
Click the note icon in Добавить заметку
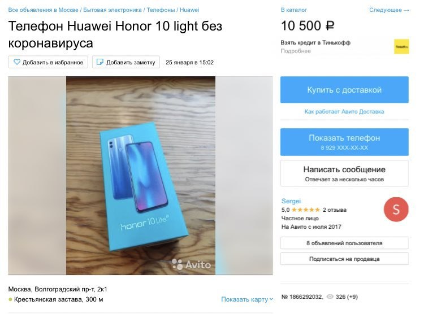(x=99, y=62)
